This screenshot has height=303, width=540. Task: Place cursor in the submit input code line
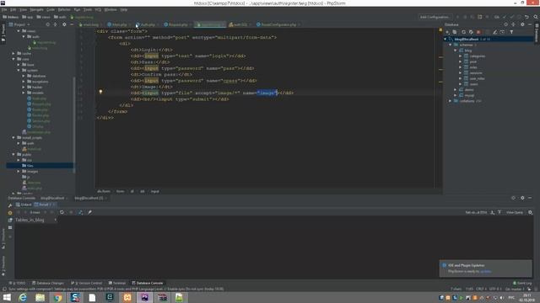point(180,99)
